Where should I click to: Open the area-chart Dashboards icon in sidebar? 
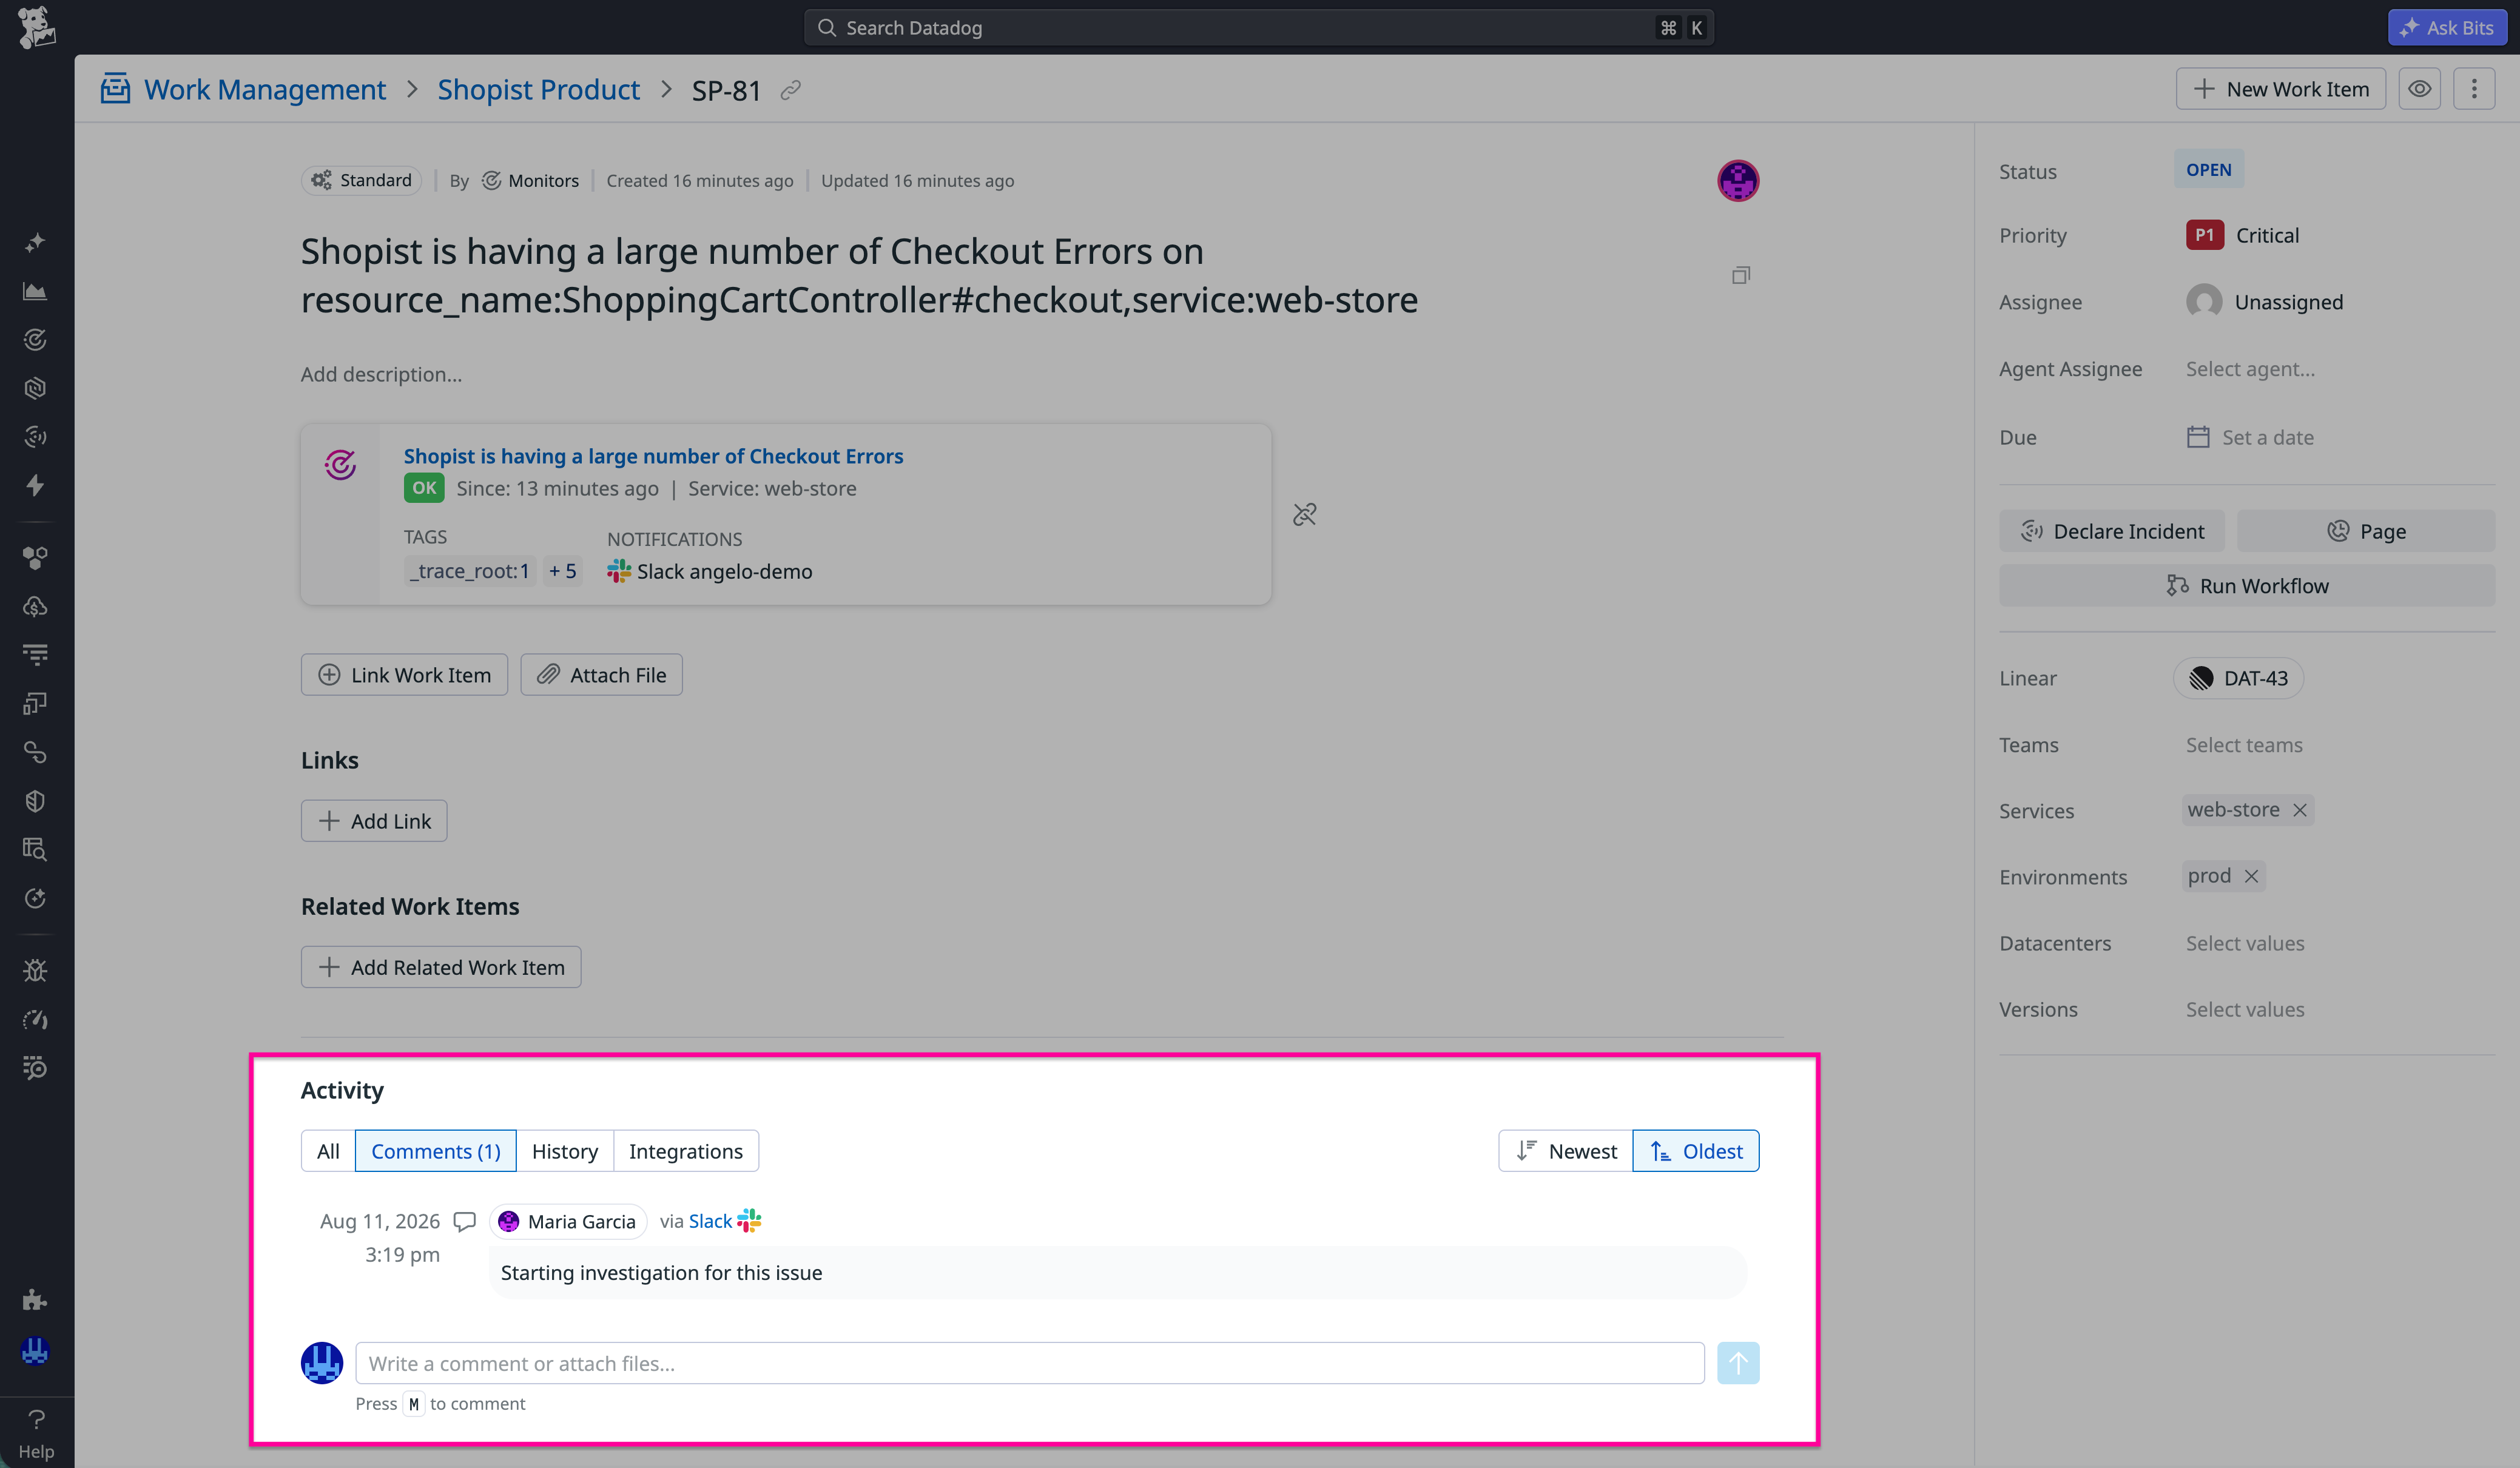(x=35, y=291)
